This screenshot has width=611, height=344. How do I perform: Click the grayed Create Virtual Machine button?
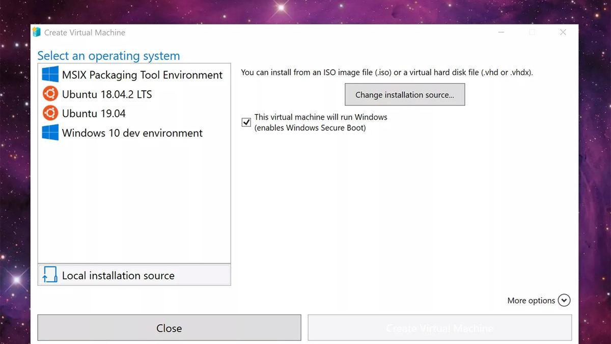(439, 328)
